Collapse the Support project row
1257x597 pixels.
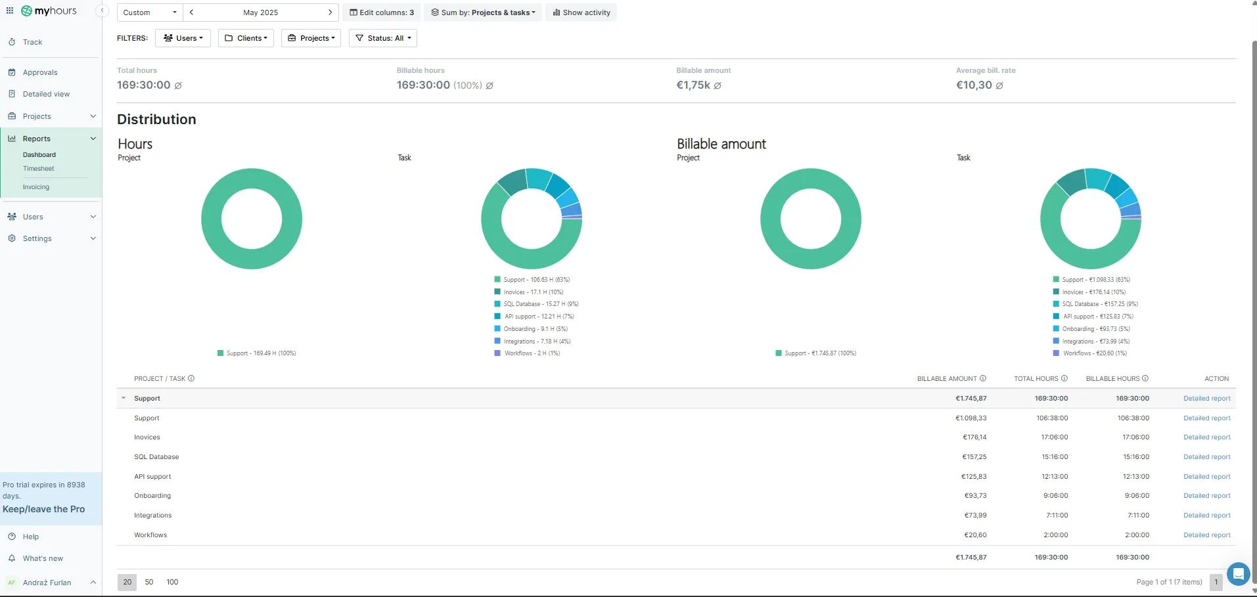[x=124, y=398]
